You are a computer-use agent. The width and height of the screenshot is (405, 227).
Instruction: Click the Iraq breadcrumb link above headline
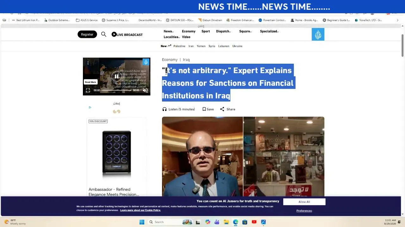coord(186,60)
